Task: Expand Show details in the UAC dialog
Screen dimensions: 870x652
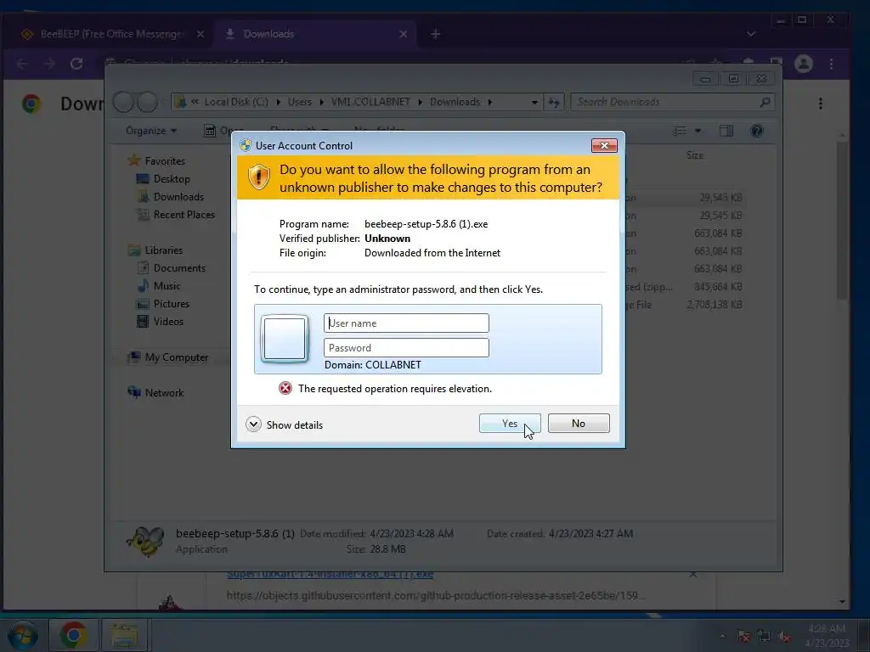Action: click(284, 424)
